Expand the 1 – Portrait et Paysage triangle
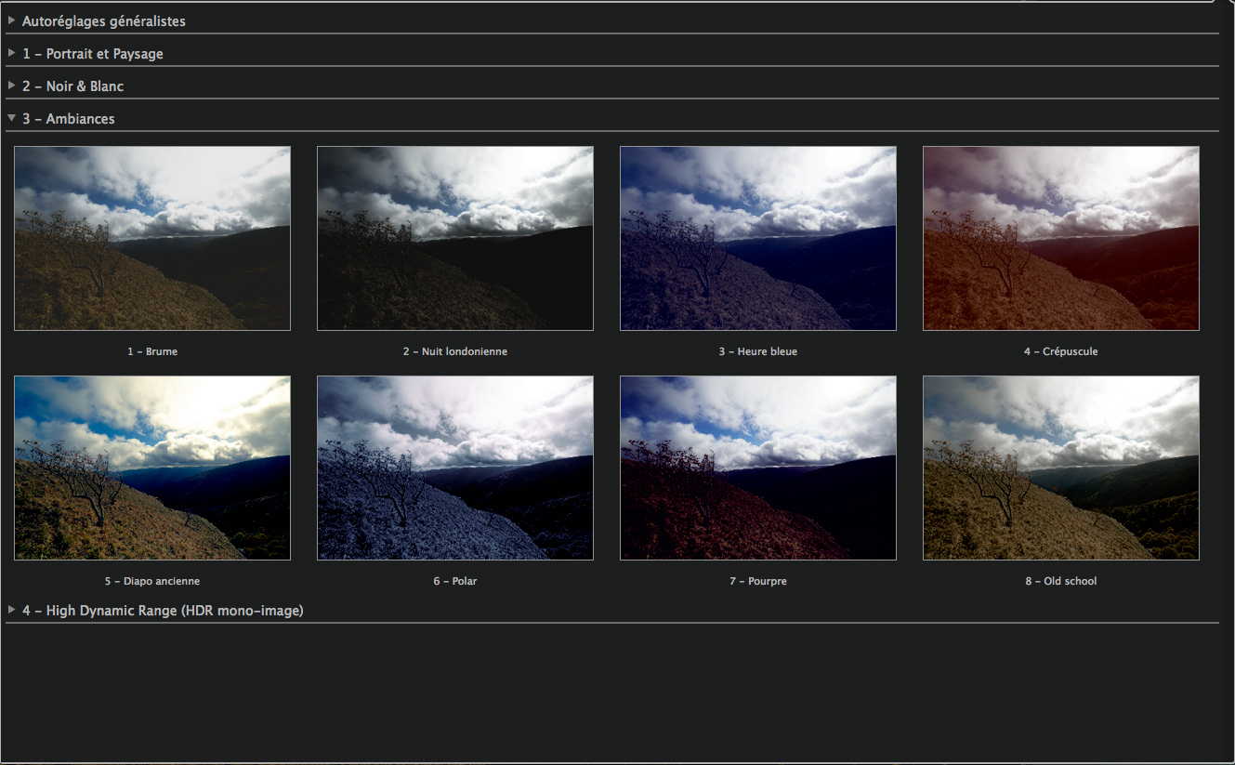This screenshot has height=765, width=1235. click(12, 53)
